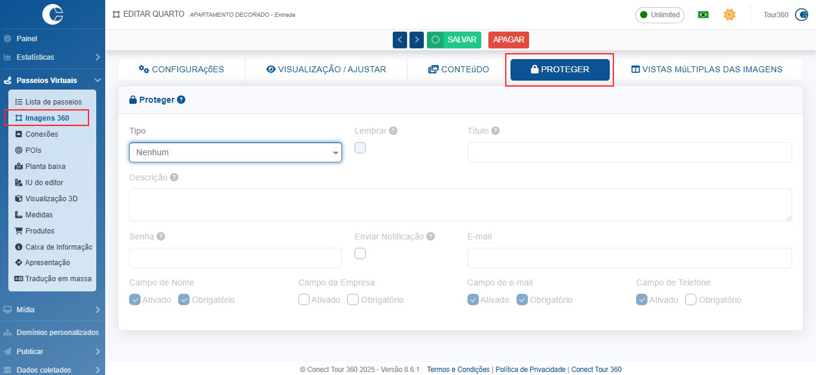
Task: Toggle the Lembrar checkbox
Action: [360, 148]
